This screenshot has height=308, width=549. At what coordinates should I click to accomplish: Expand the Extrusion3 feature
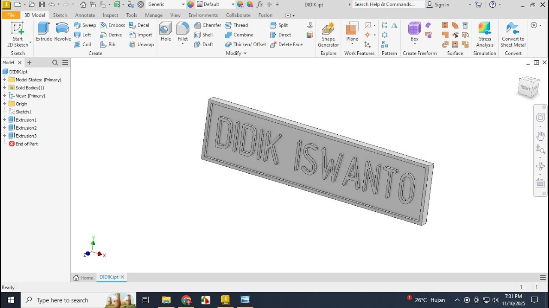[x=4, y=136]
